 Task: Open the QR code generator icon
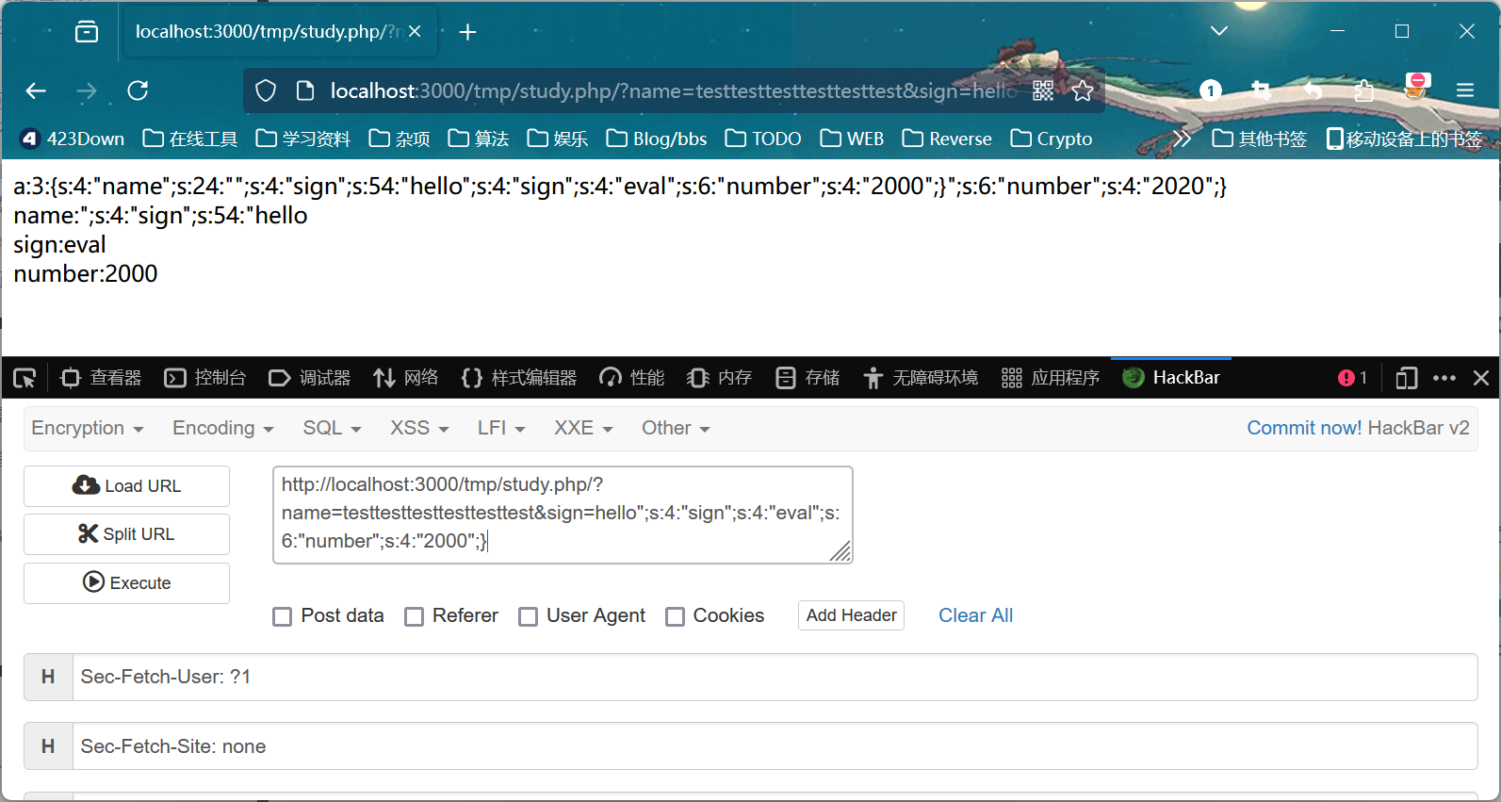1043,90
